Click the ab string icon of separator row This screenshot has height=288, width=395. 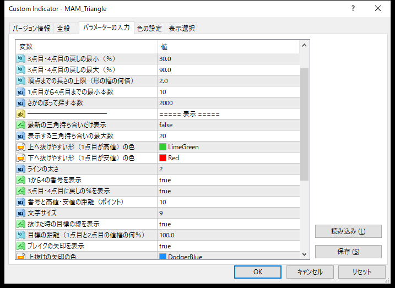pyautogui.click(x=21, y=114)
